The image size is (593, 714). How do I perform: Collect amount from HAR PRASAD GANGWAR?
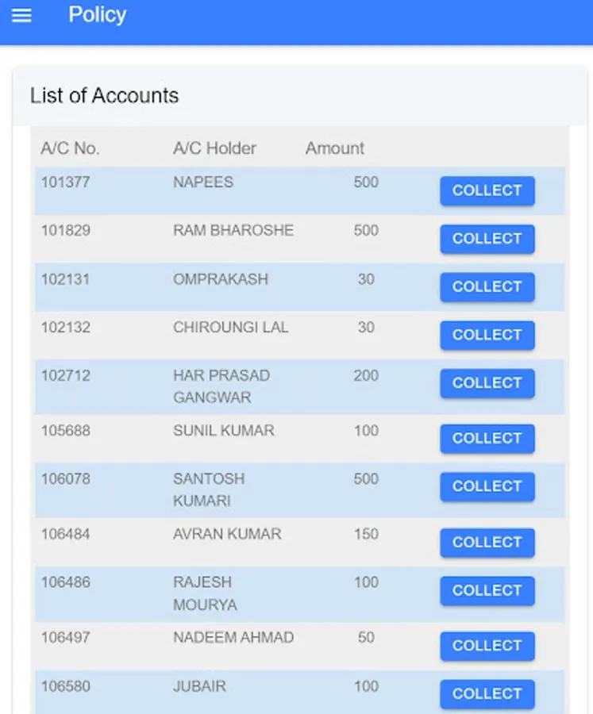pos(487,383)
